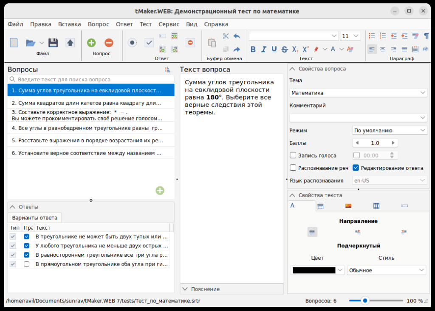Expand the Пояснение section
The height and width of the screenshot is (311, 435).
pyautogui.click(x=185, y=289)
